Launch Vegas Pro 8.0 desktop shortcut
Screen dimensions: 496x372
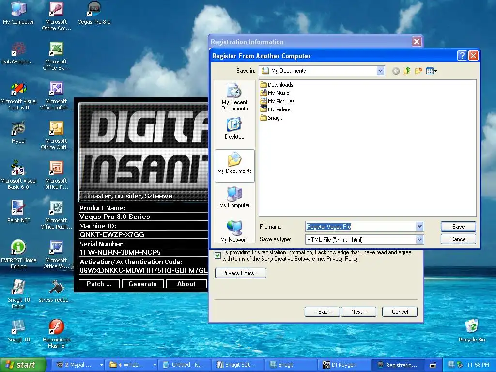click(94, 13)
